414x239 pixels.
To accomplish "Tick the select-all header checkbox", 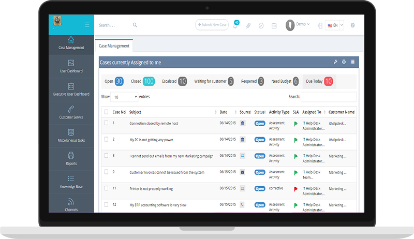I will coord(106,112).
